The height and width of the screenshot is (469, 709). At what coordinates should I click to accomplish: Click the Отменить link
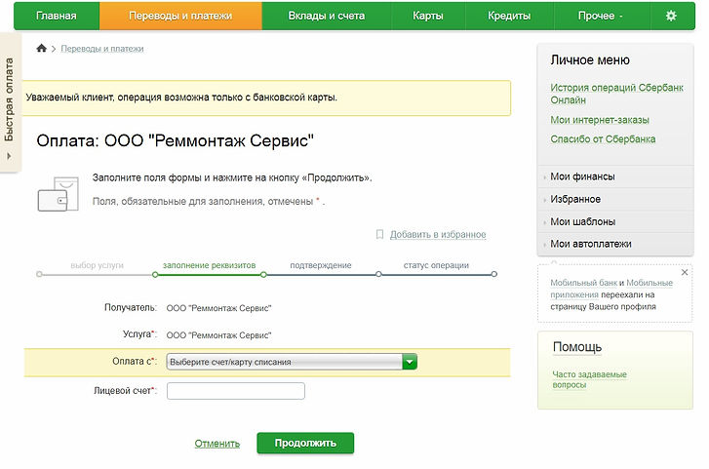click(x=217, y=444)
